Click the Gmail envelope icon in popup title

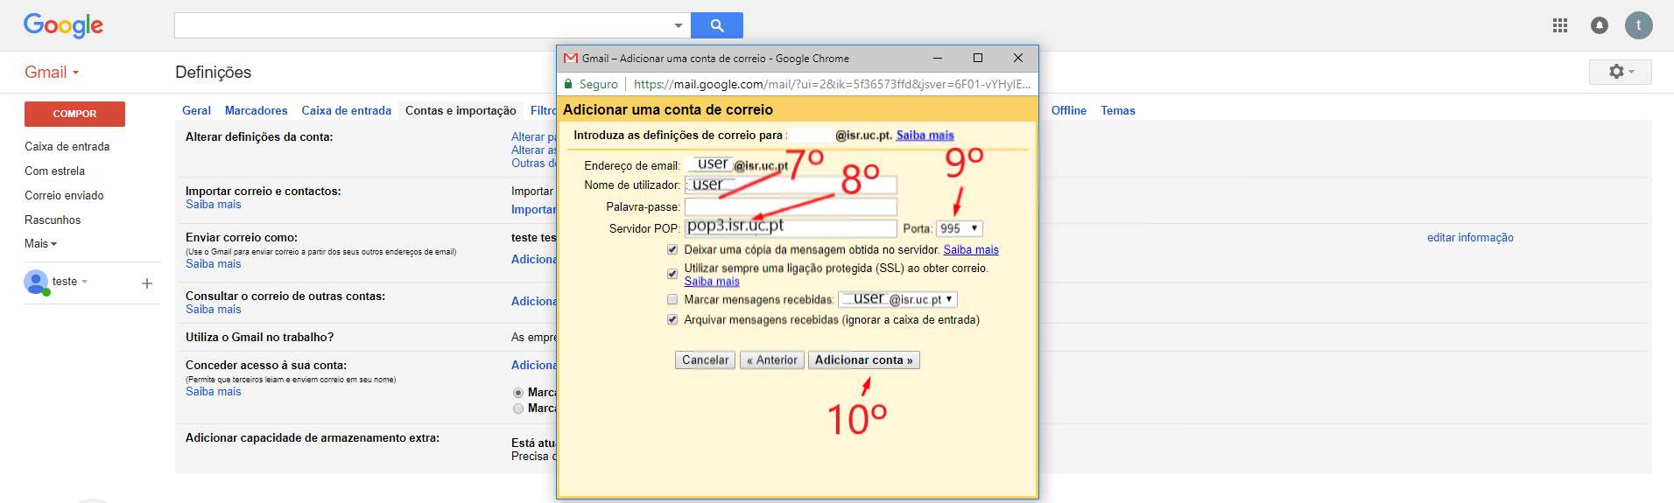pyautogui.click(x=571, y=59)
